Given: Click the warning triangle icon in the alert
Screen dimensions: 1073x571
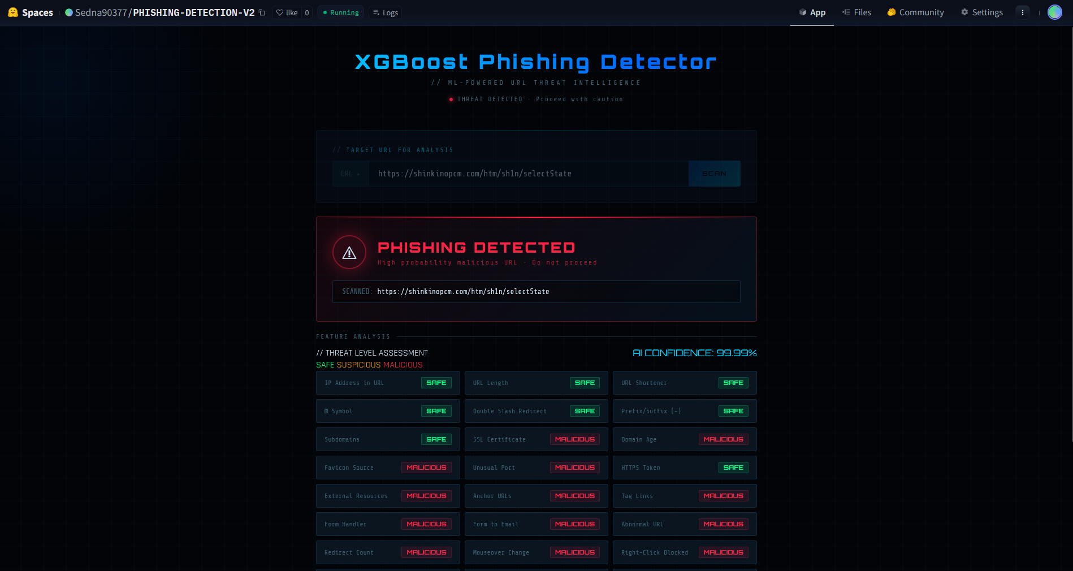Looking at the screenshot, I should tap(349, 252).
